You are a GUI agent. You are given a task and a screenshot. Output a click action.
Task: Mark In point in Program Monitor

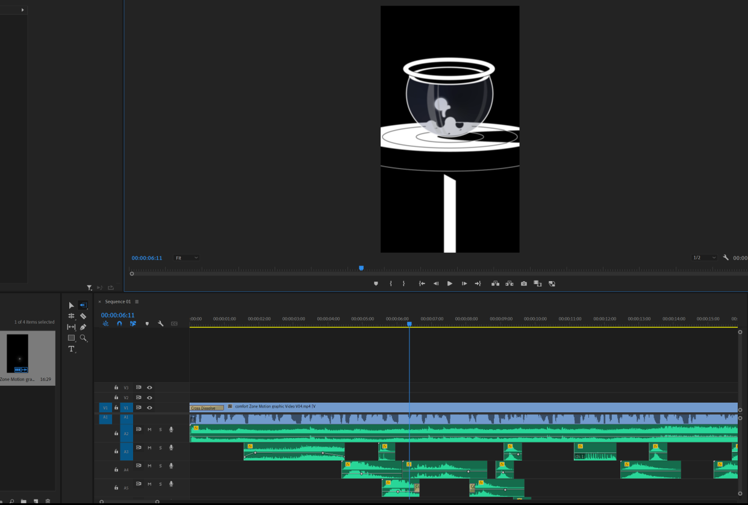tap(391, 283)
